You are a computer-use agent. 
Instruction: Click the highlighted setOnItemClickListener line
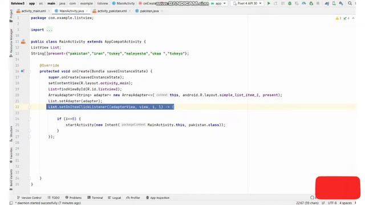(x=110, y=107)
